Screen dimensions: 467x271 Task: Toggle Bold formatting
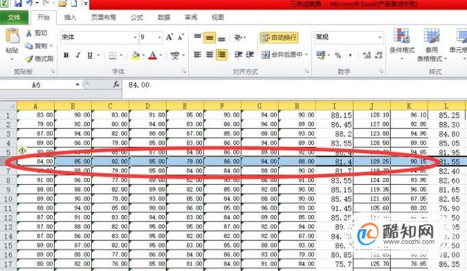coord(66,55)
